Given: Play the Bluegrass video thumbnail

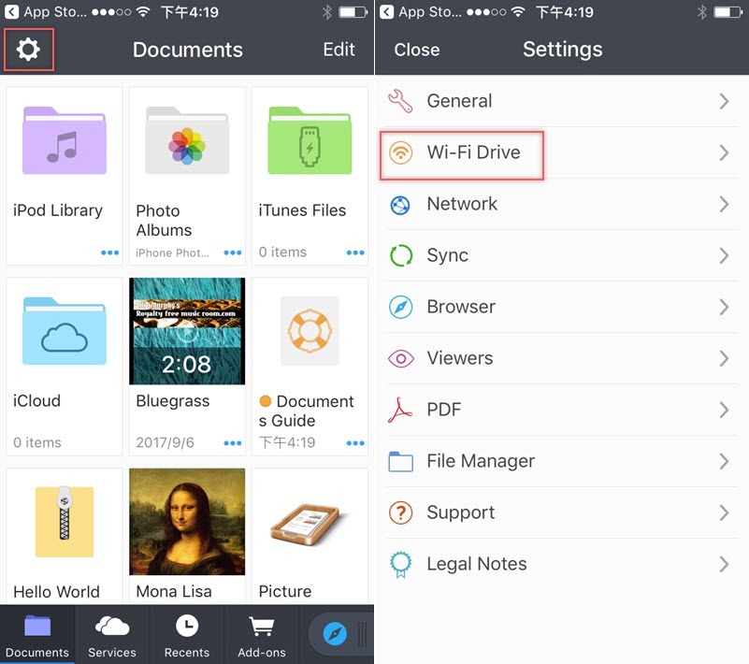Looking at the screenshot, I should click(x=187, y=330).
